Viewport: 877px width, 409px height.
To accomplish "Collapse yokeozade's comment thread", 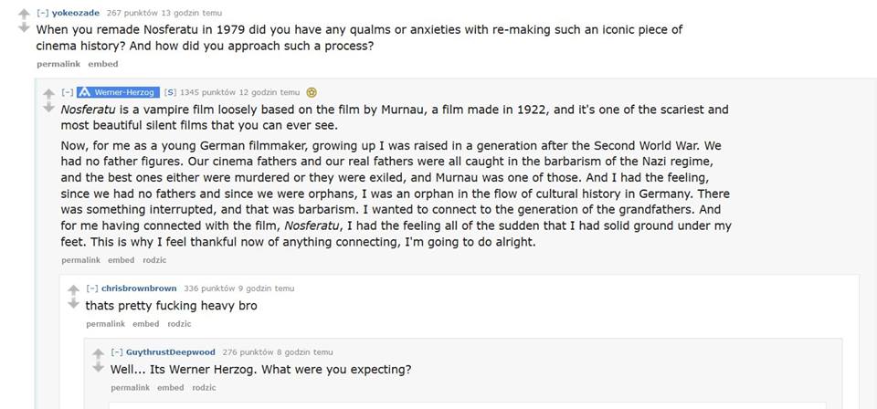I will tap(42, 13).
